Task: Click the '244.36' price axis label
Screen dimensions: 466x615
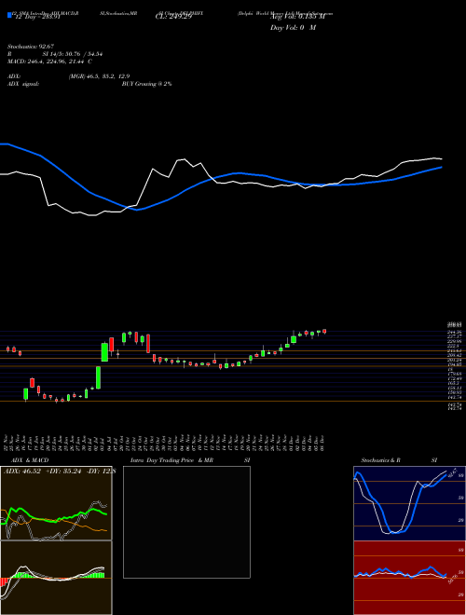Action: 455,332
